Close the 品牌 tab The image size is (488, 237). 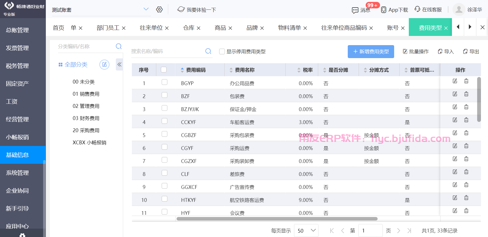click(262, 28)
